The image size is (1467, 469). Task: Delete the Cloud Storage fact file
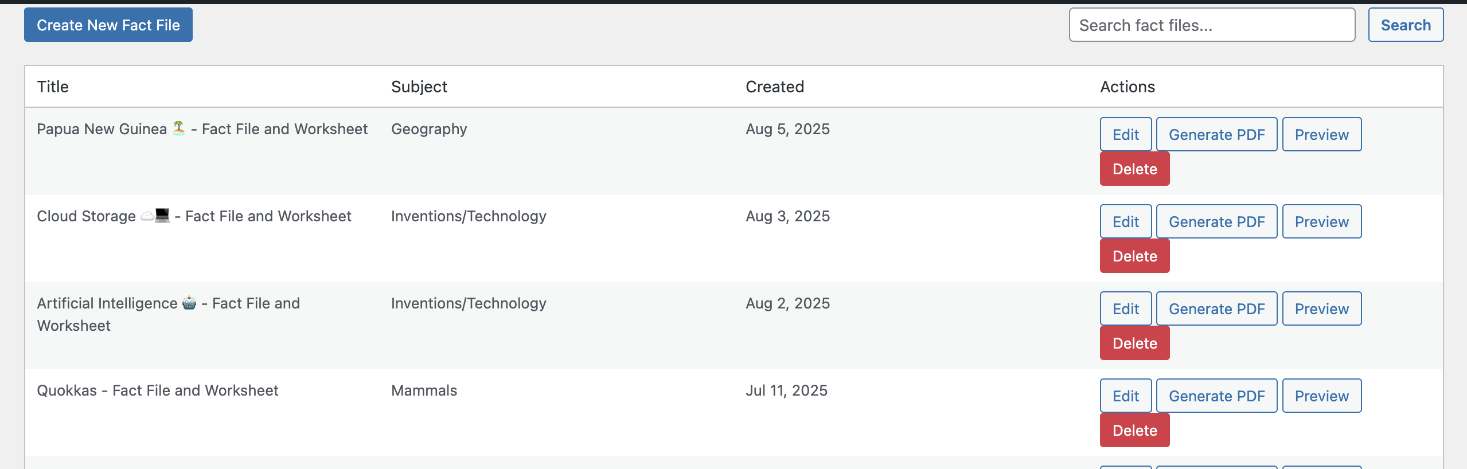1134,256
